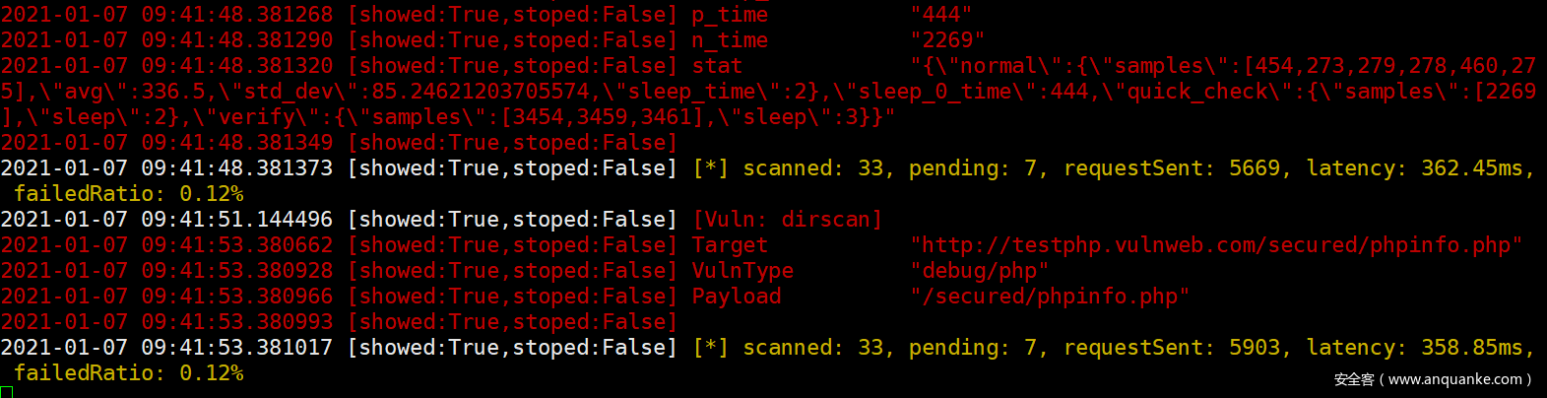Click the n_time value "2269"
The height and width of the screenshot is (398, 1547).
pos(947,40)
